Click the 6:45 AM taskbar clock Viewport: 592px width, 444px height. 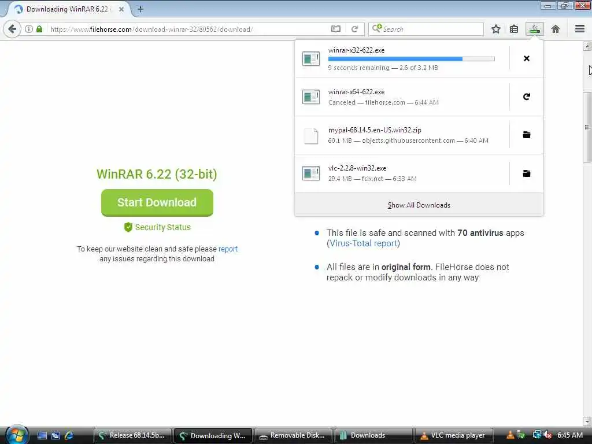click(x=569, y=435)
